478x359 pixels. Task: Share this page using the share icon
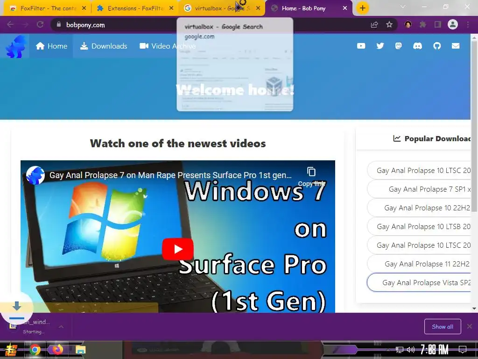point(374,25)
